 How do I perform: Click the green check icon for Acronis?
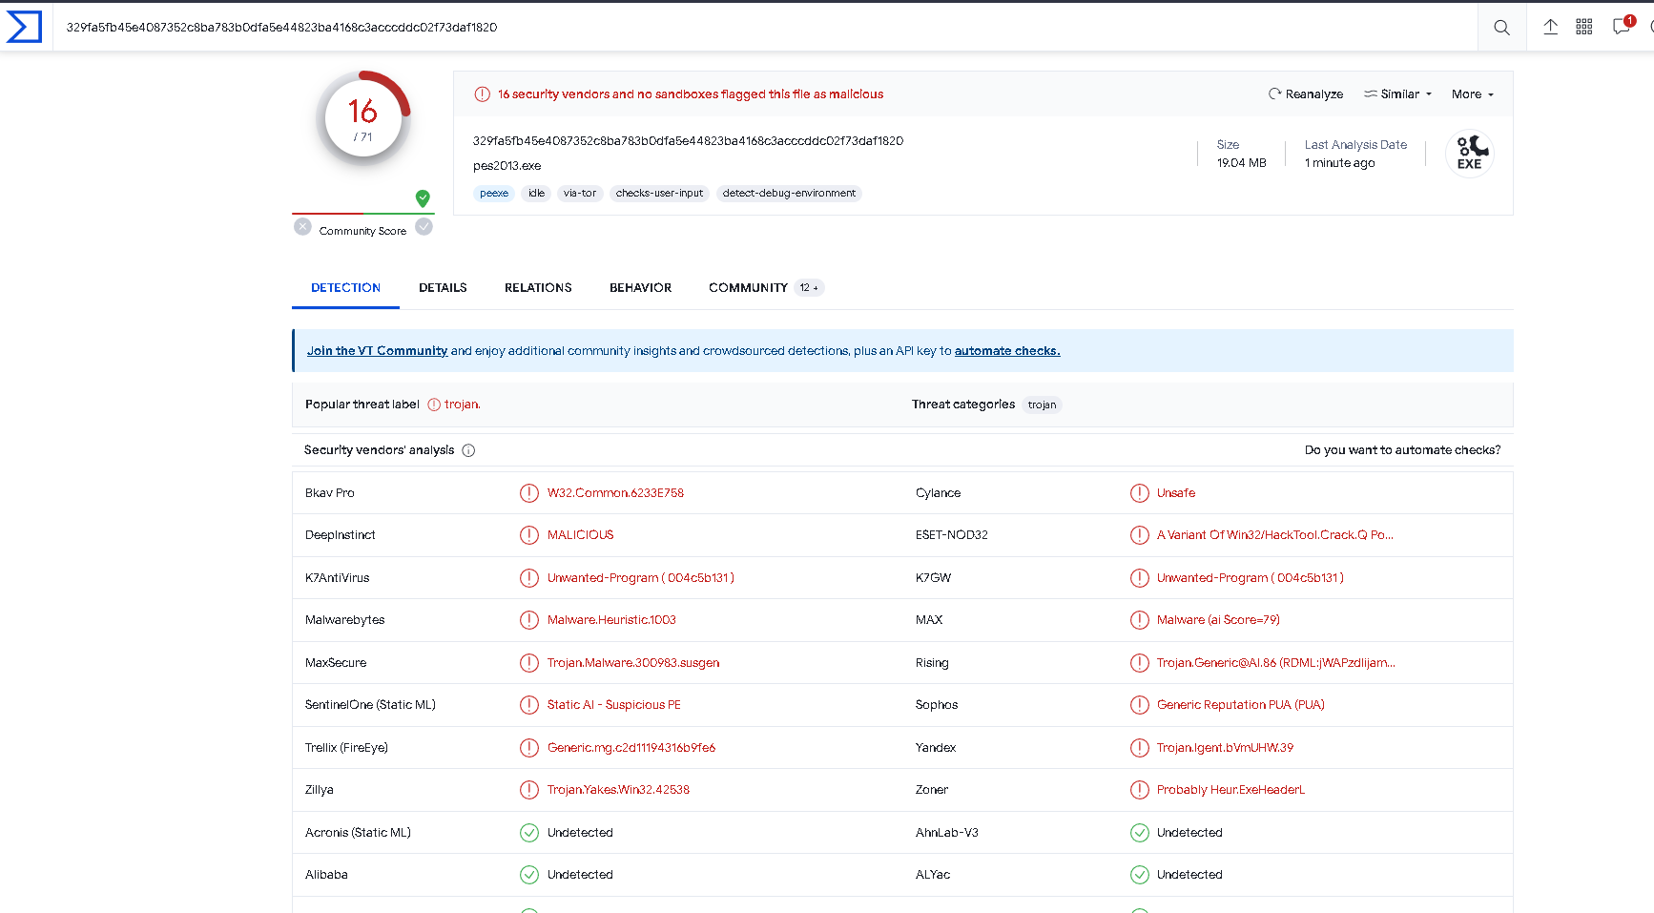(529, 833)
